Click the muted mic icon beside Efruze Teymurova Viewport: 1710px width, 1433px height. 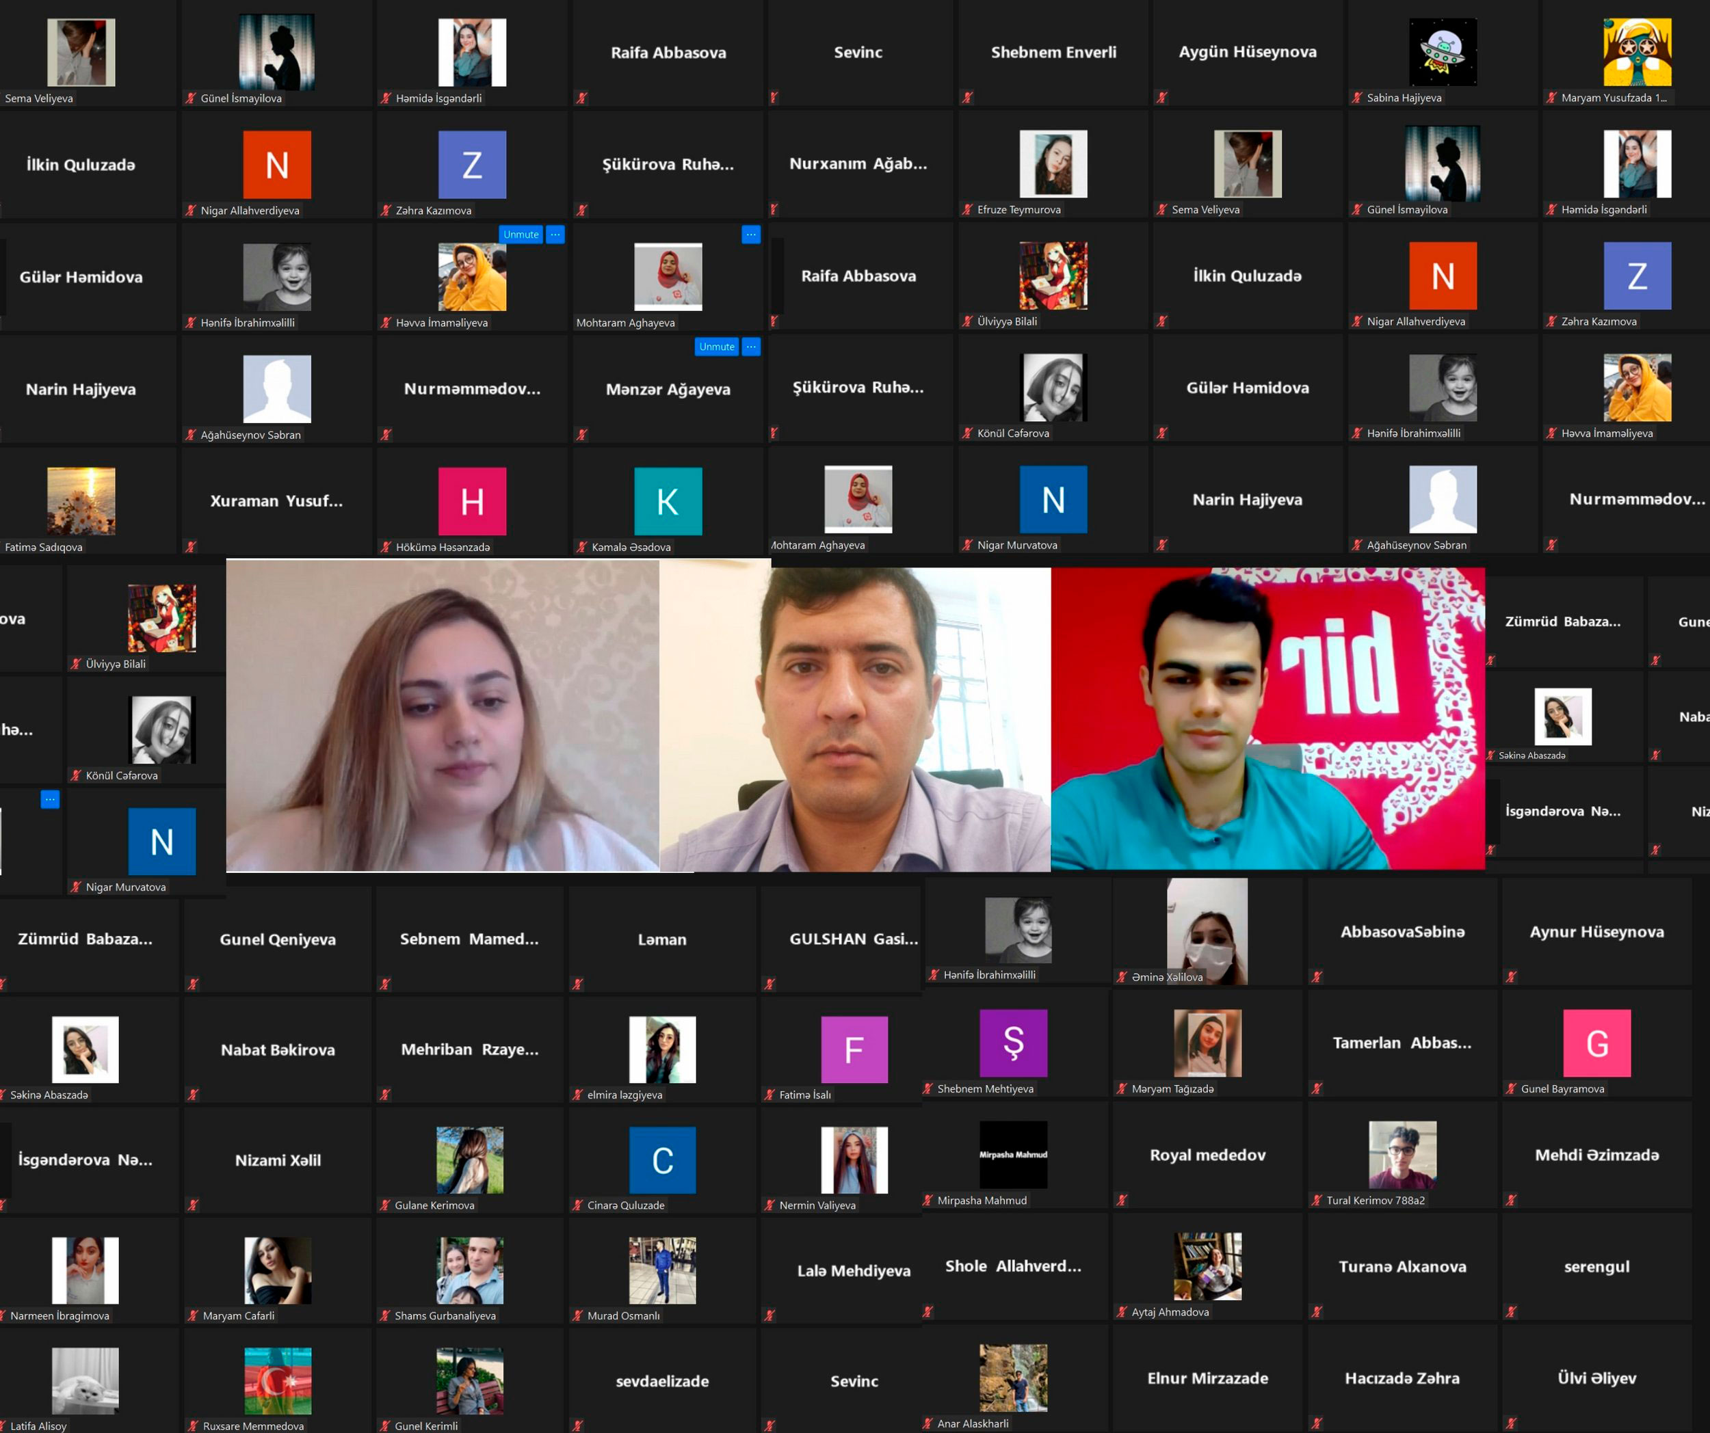click(967, 209)
